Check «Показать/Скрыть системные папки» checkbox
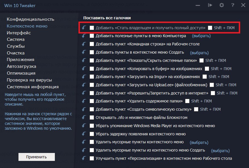 coord(92,60)
